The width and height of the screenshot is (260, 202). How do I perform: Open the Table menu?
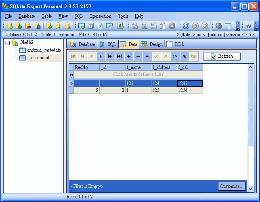(46, 16)
